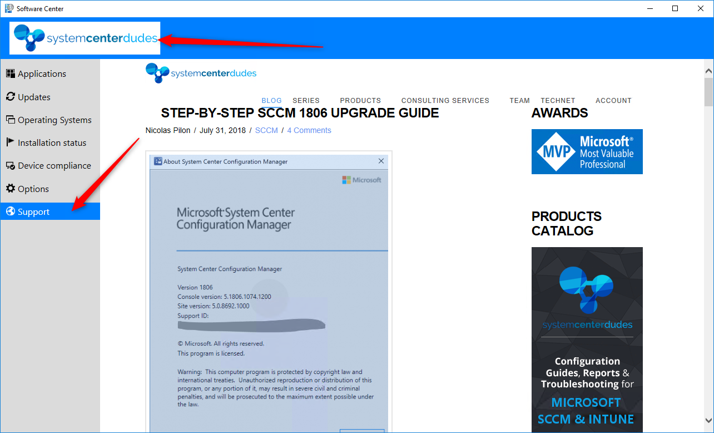Open the Applications section
This screenshot has width=714, height=433.
tap(50, 73)
